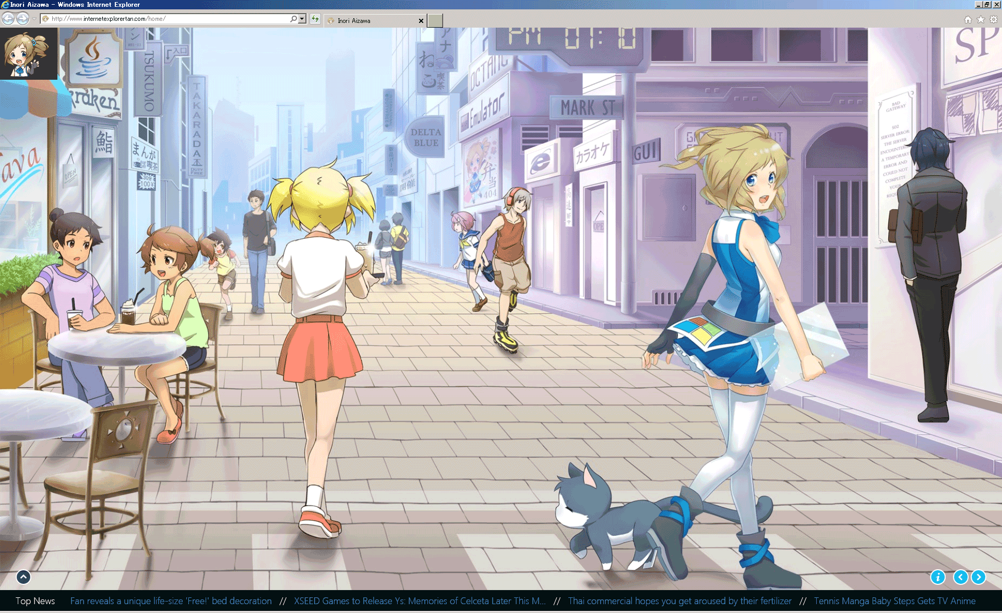1002x613 pixels.
Task: Go forward with the browser Forward arrow
Action: pyautogui.click(x=22, y=19)
